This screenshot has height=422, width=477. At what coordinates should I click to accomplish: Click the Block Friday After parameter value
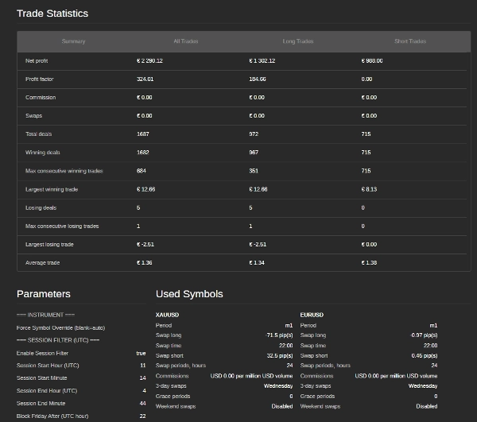coord(142,416)
